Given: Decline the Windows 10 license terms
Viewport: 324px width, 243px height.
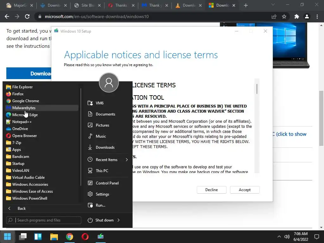Looking at the screenshot, I should click(x=212, y=190).
